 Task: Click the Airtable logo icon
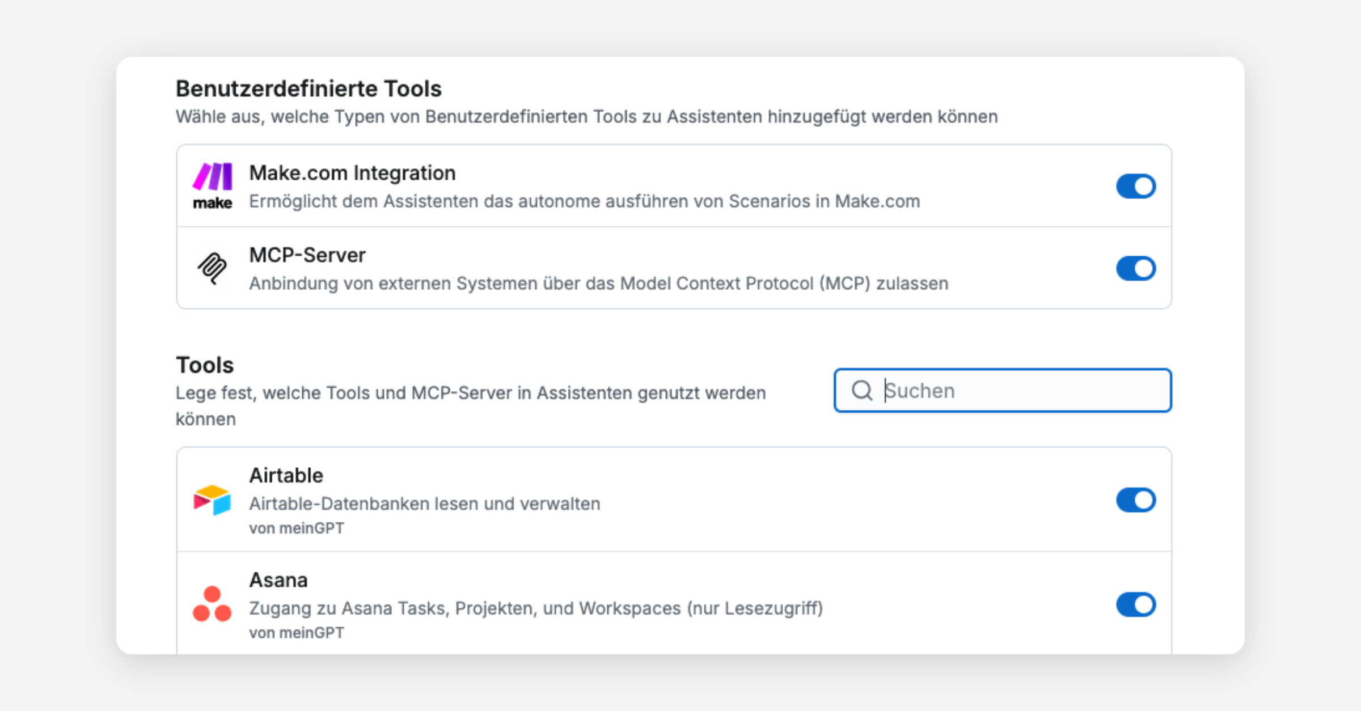(212, 500)
